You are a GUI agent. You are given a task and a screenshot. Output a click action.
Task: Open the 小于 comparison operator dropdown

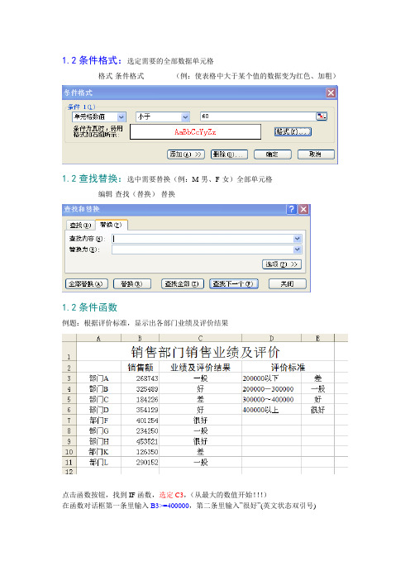coord(185,116)
